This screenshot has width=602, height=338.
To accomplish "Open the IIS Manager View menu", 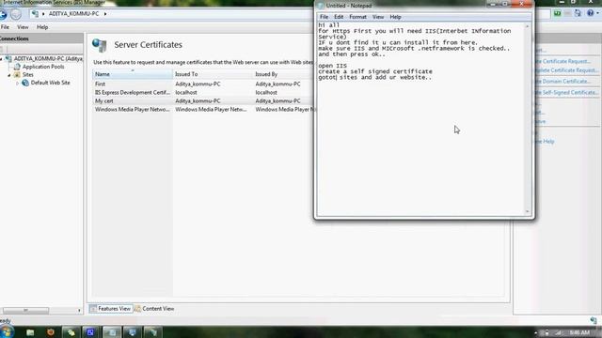I will click(x=23, y=27).
